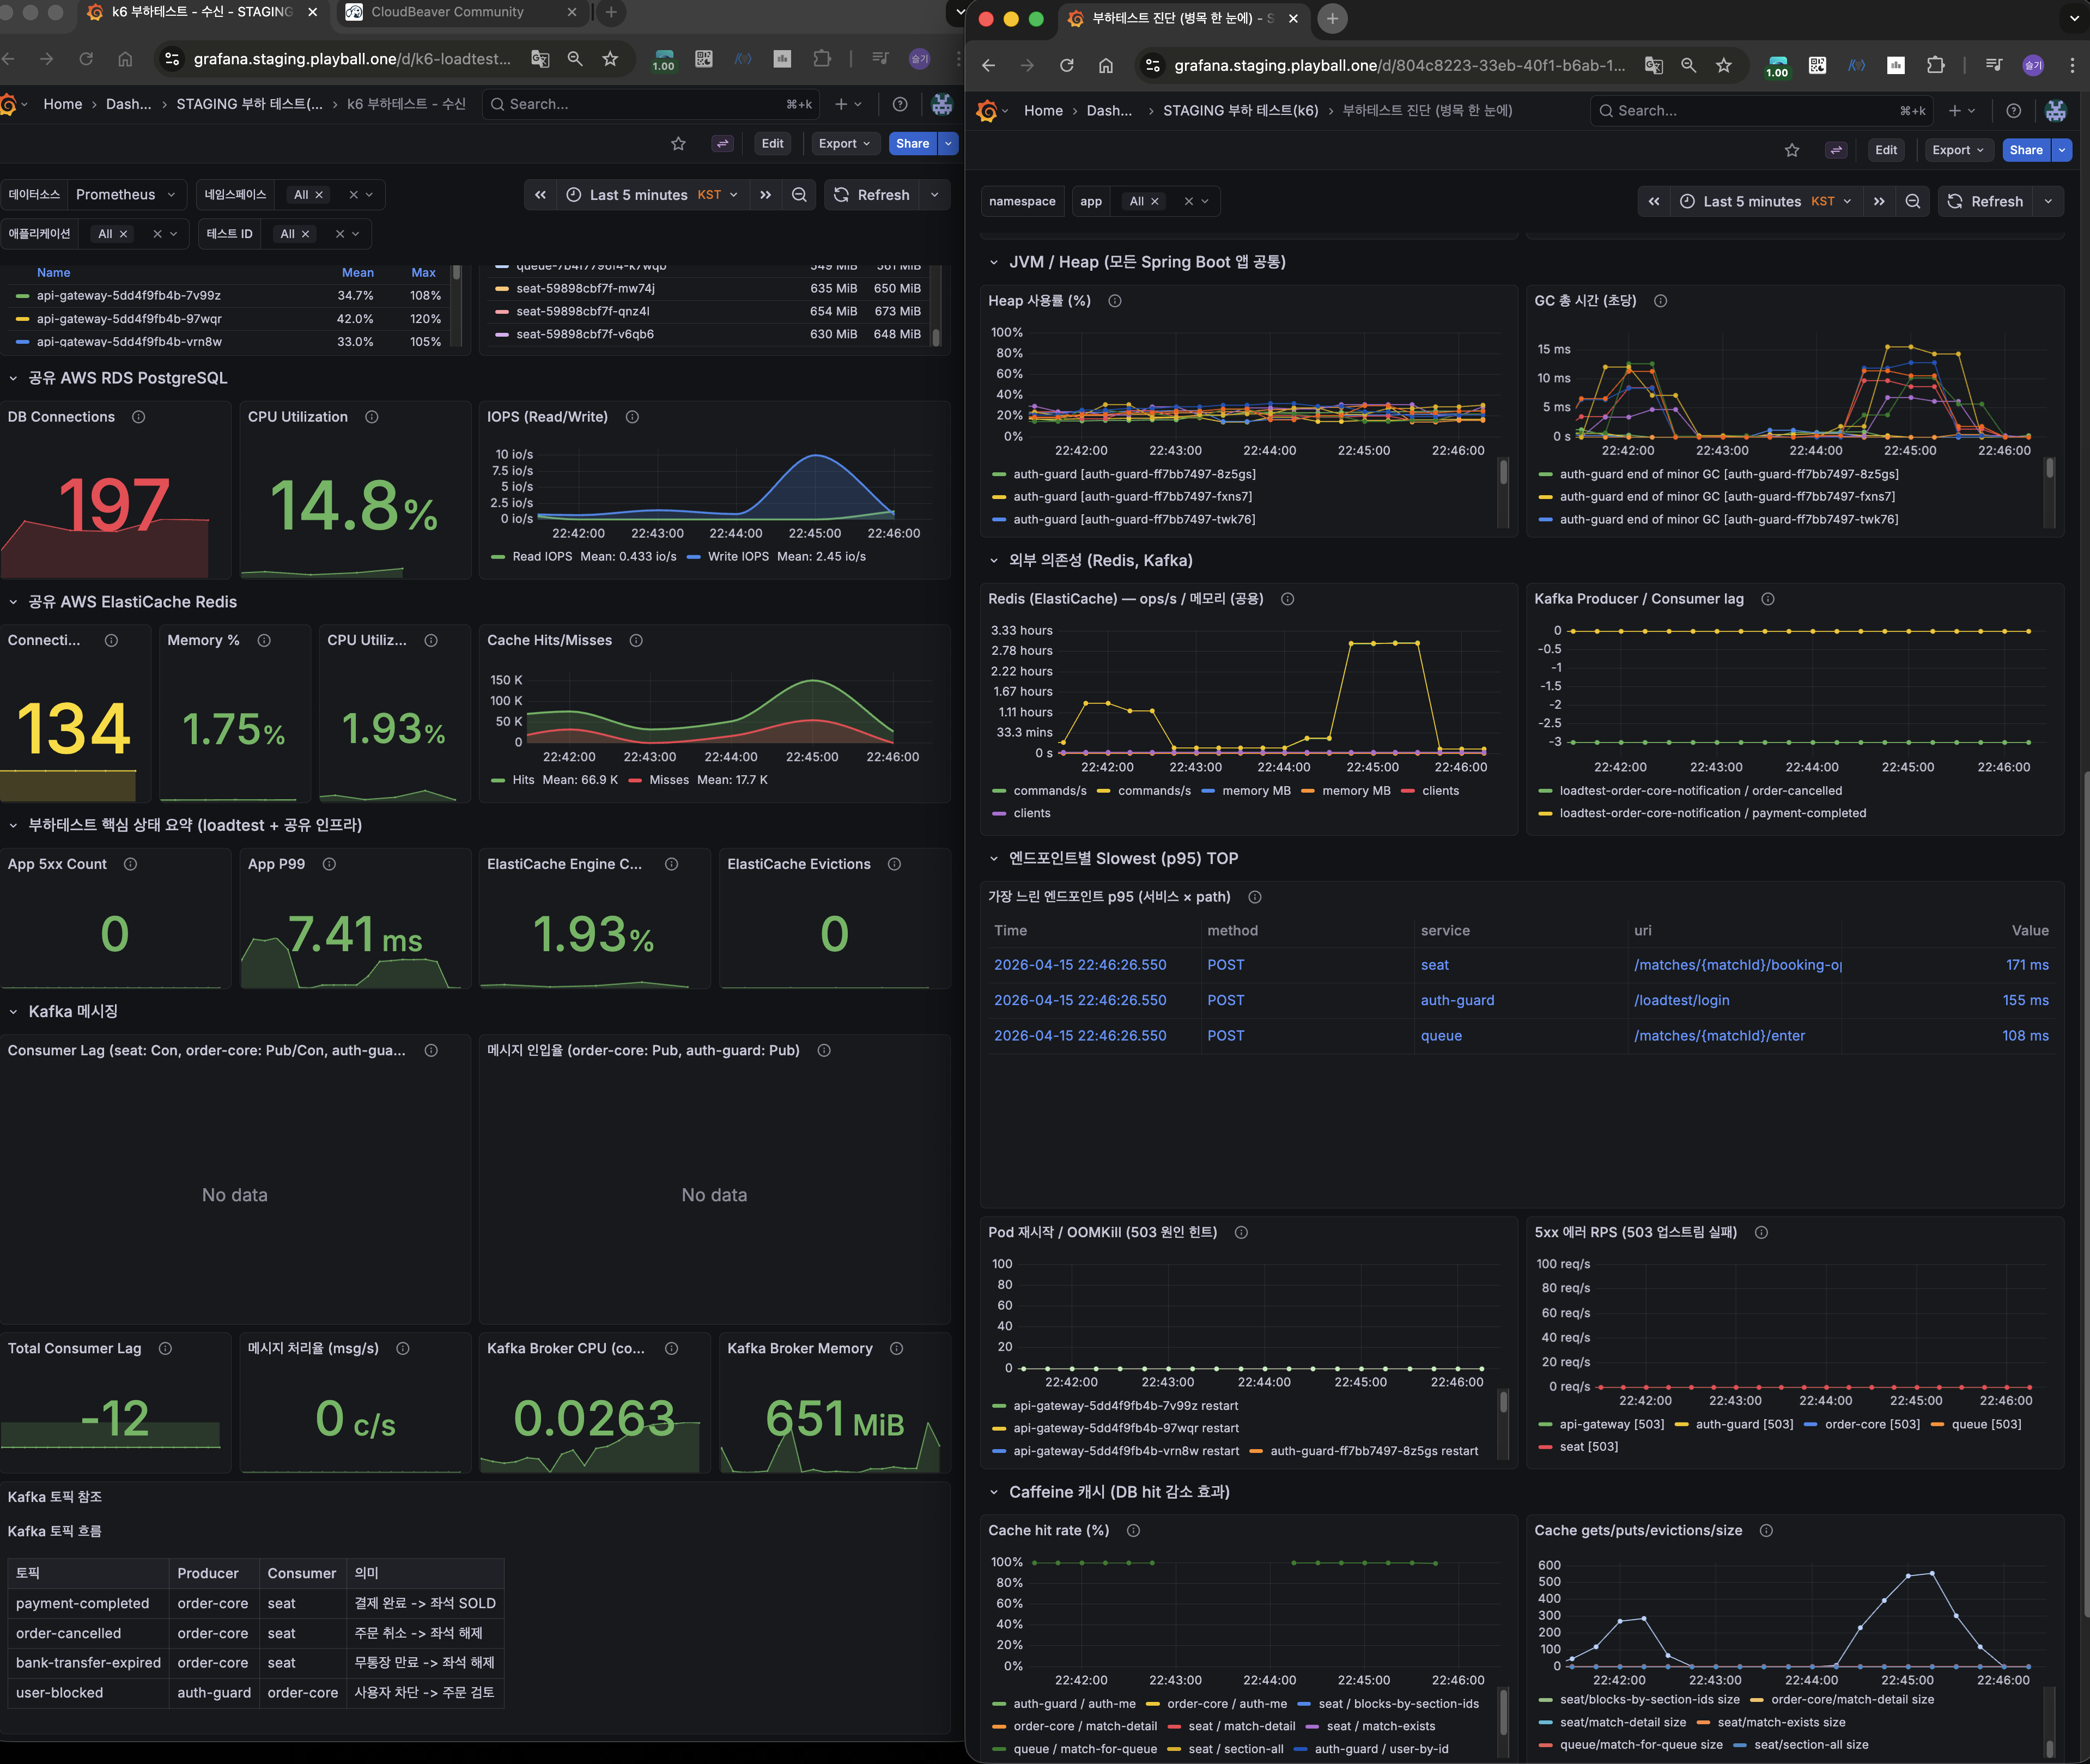Toggle Misses series in Cache Hits legend

click(x=668, y=780)
